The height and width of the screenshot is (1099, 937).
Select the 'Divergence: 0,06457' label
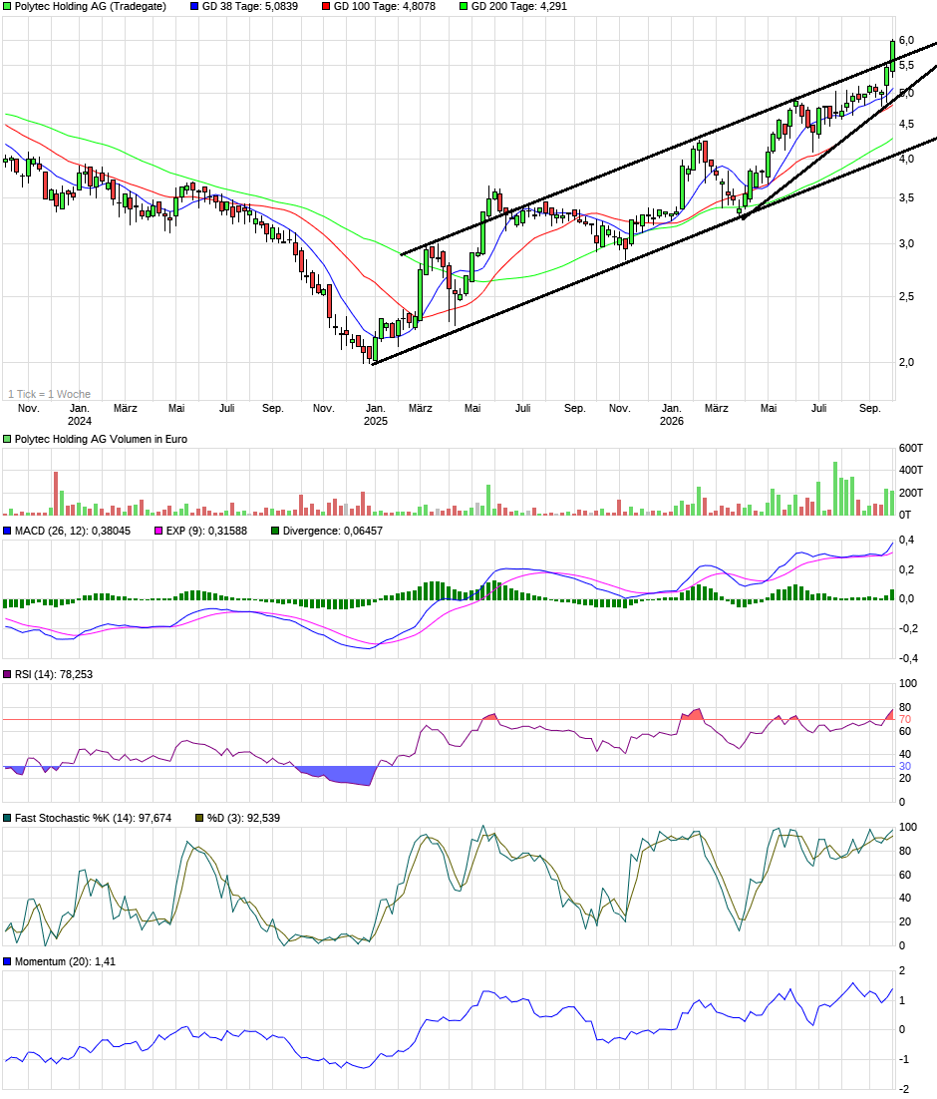point(333,532)
